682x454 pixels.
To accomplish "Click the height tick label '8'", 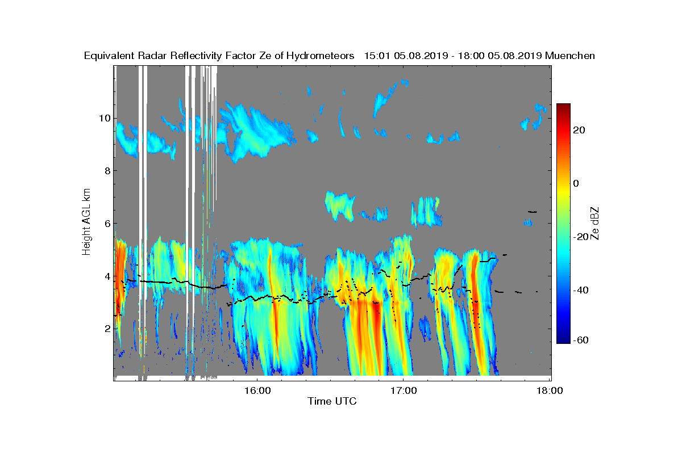I will coord(106,171).
